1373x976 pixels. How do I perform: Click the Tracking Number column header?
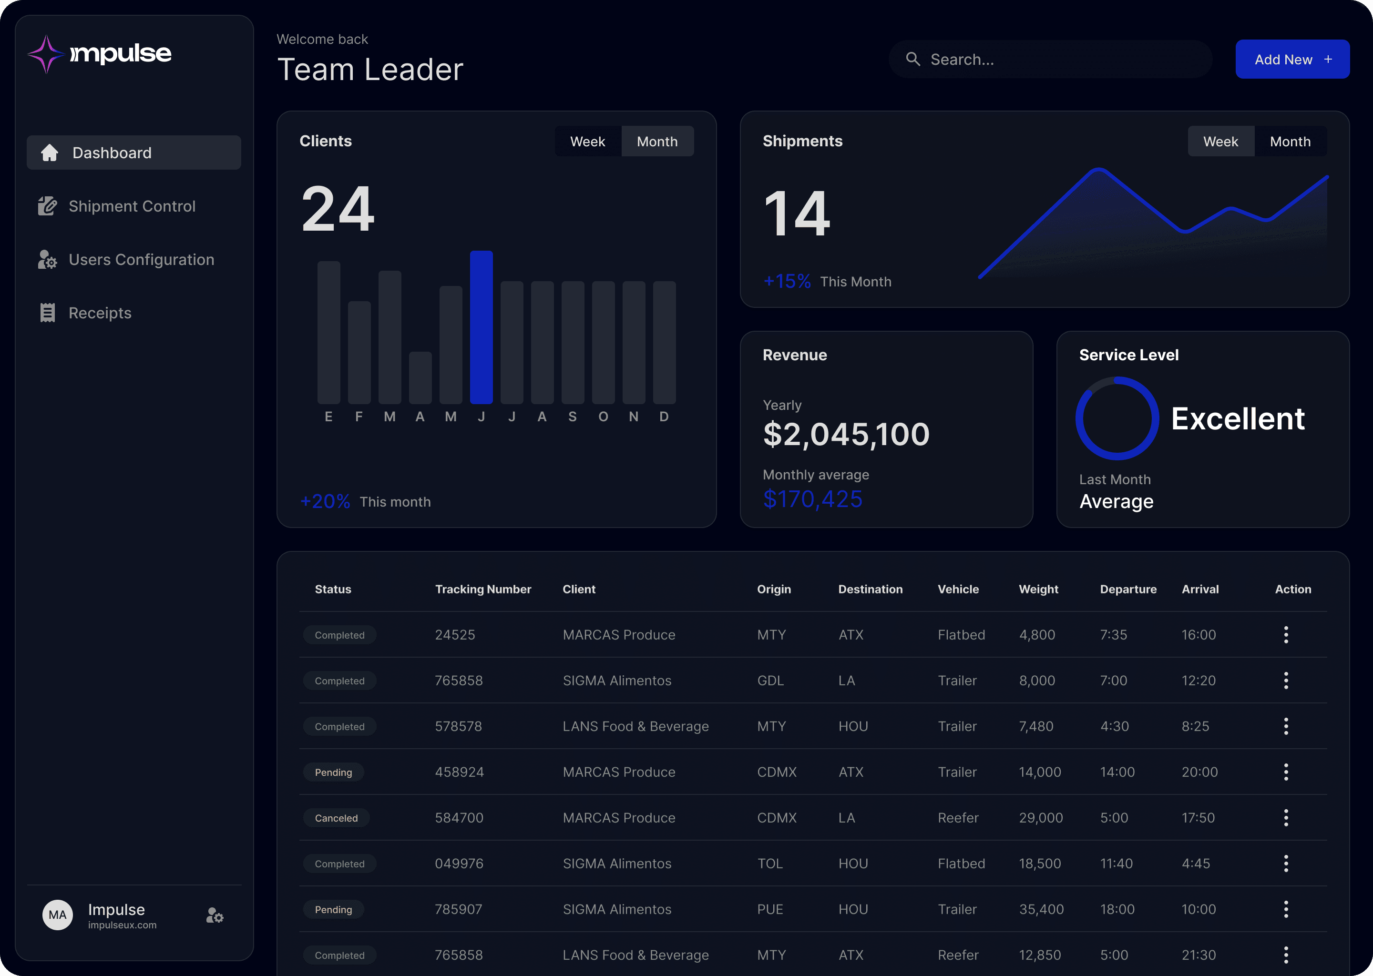point(483,589)
